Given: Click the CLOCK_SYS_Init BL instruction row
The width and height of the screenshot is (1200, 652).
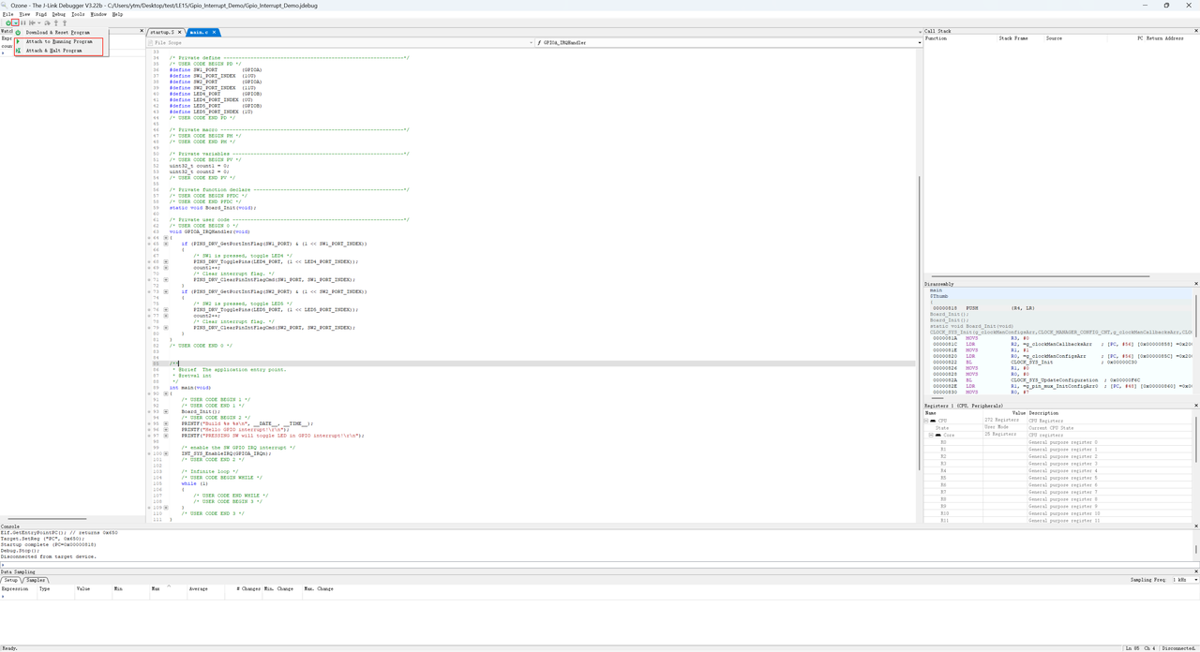Looking at the screenshot, I should (1059, 362).
